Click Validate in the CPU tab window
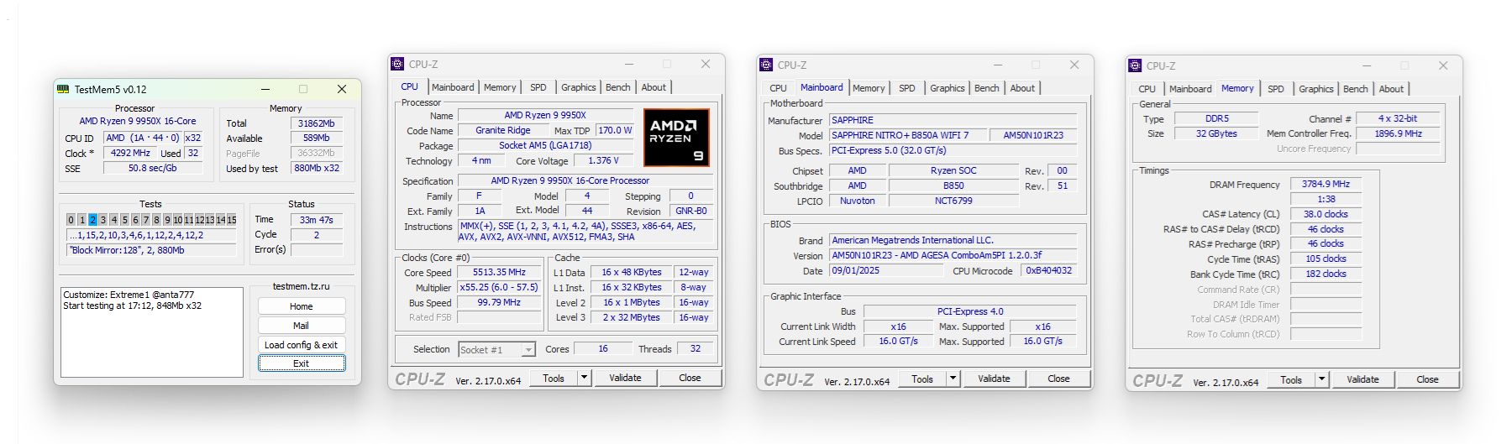 pos(625,378)
